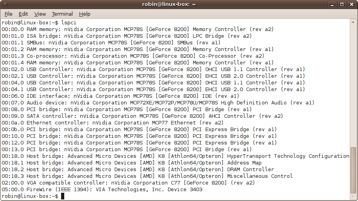Click the 00:07.0 Audio device line

click(x=158, y=102)
